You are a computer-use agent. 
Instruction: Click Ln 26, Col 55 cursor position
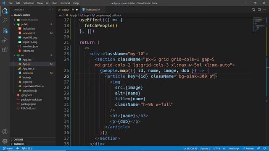click(190, 148)
